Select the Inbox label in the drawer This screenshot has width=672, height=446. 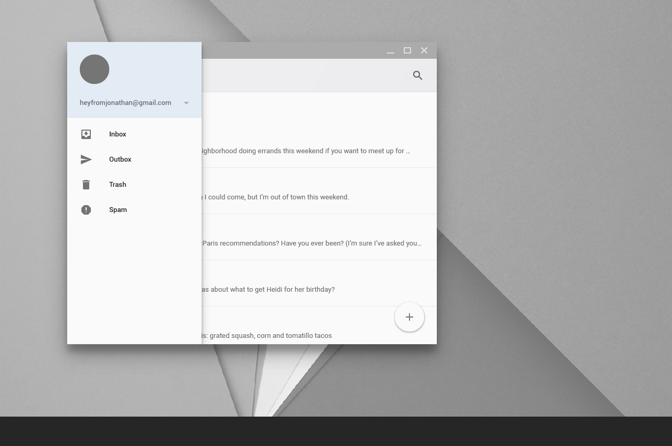point(118,134)
